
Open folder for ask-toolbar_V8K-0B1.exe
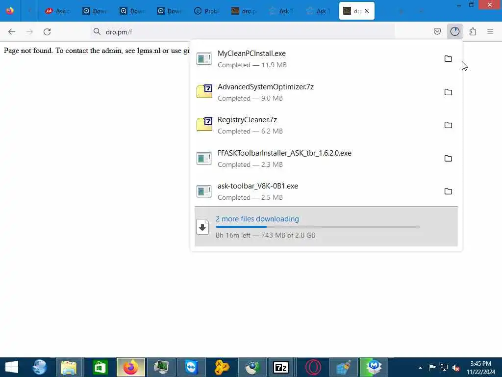[x=448, y=191]
